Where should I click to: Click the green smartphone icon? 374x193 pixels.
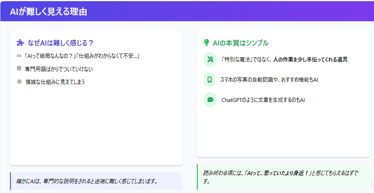tap(210, 79)
